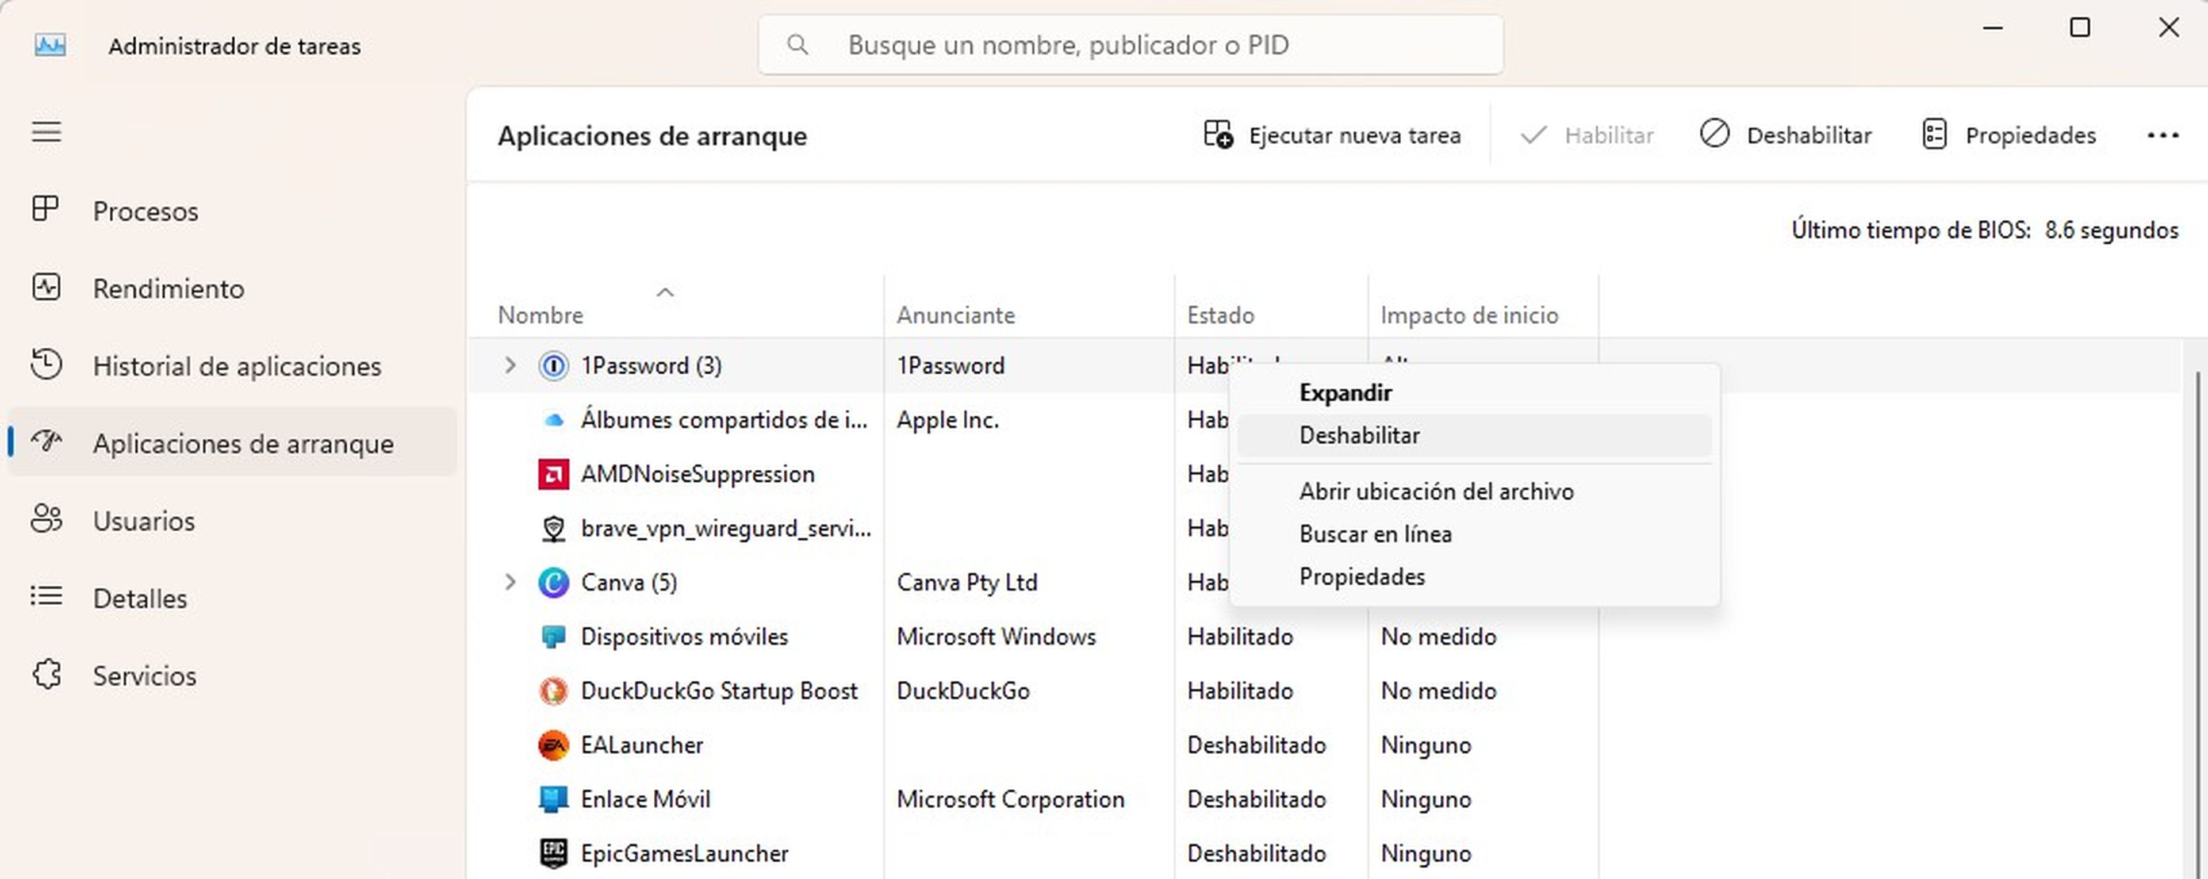Open the three-dots more options menu

click(2163, 135)
